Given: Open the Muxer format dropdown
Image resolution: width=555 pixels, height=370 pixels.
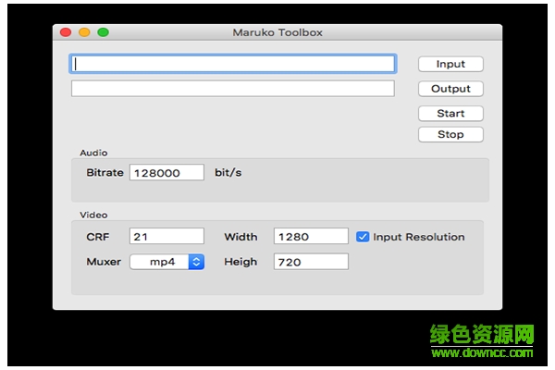Looking at the screenshot, I should (x=166, y=262).
